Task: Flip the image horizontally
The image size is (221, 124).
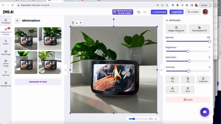Action: point(172,80)
